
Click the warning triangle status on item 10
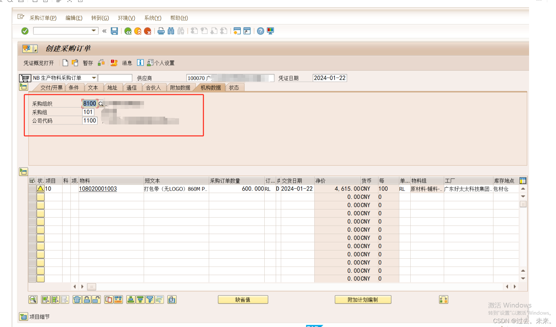click(x=41, y=189)
